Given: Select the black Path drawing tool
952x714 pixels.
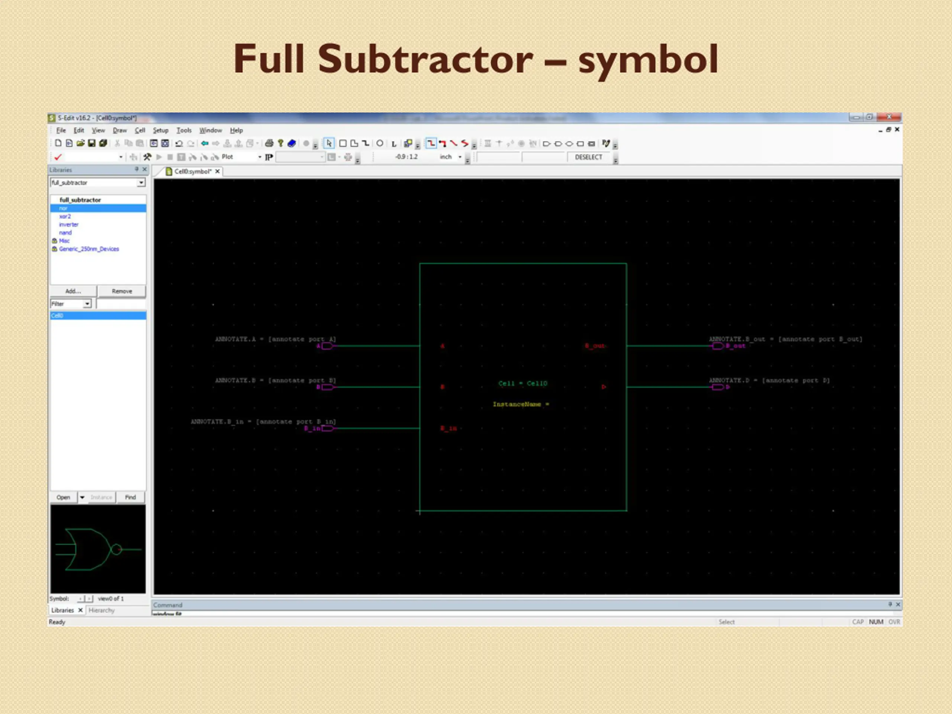Looking at the screenshot, I should tap(366, 143).
